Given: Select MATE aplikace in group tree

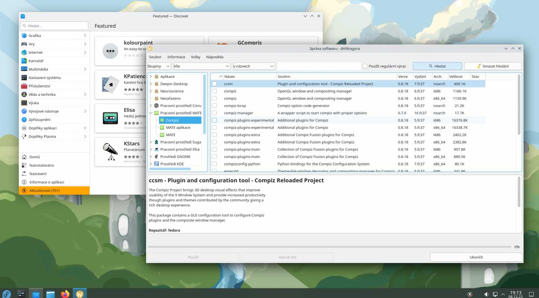Looking at the screenshot, I should point(178,128).
